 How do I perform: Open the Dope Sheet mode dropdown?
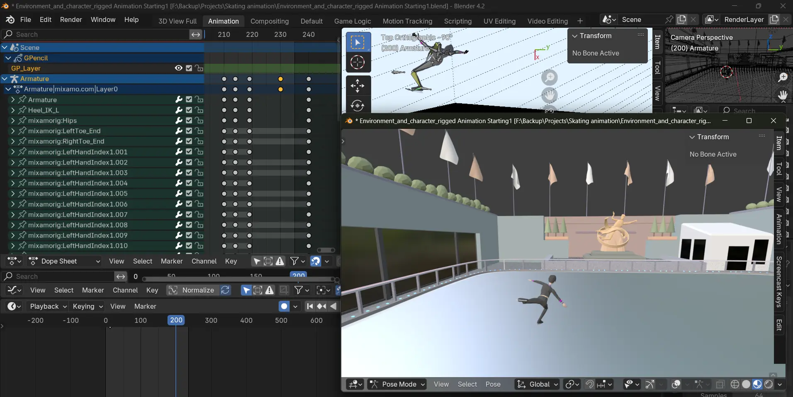click(64, 261)
